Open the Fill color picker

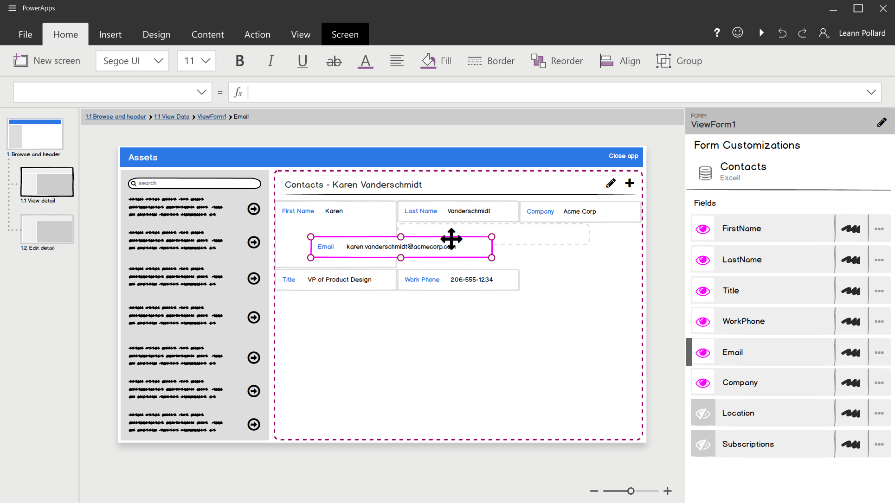pos(436,61)
